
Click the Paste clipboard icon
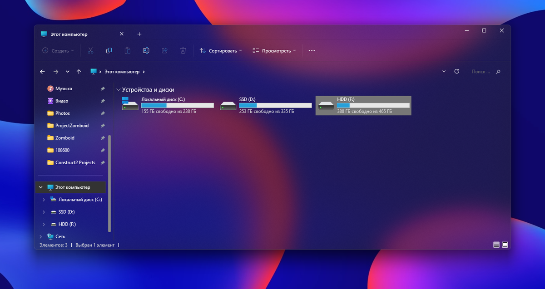[128, 51]
